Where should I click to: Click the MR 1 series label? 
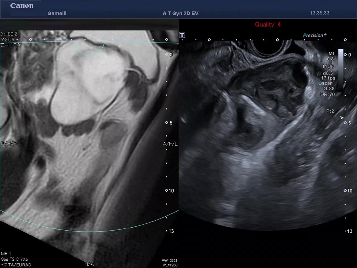6,253
